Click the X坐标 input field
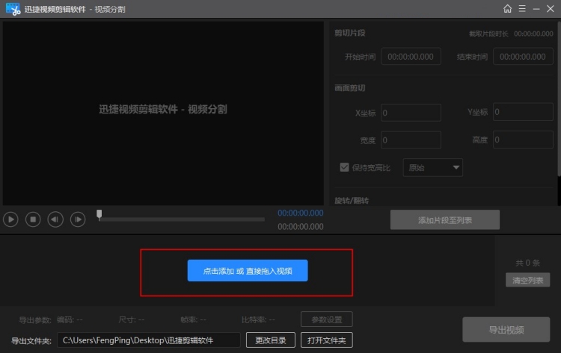This screenshot has width=561, height=353. point(411,113)
